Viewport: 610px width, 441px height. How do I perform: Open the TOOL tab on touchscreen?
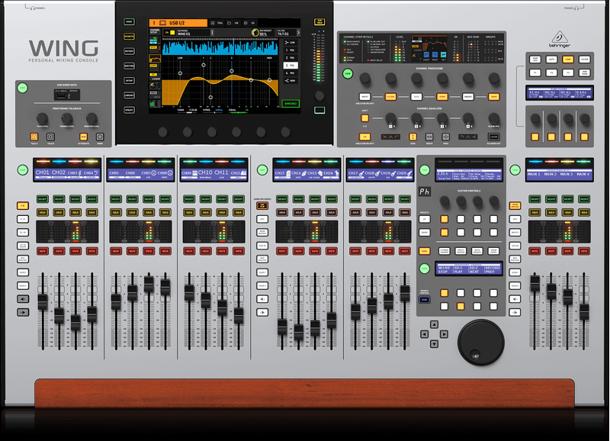[x=217, y=23]
